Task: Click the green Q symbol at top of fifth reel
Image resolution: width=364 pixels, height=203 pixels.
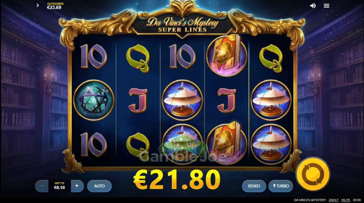Action: [x=271, y=57]
